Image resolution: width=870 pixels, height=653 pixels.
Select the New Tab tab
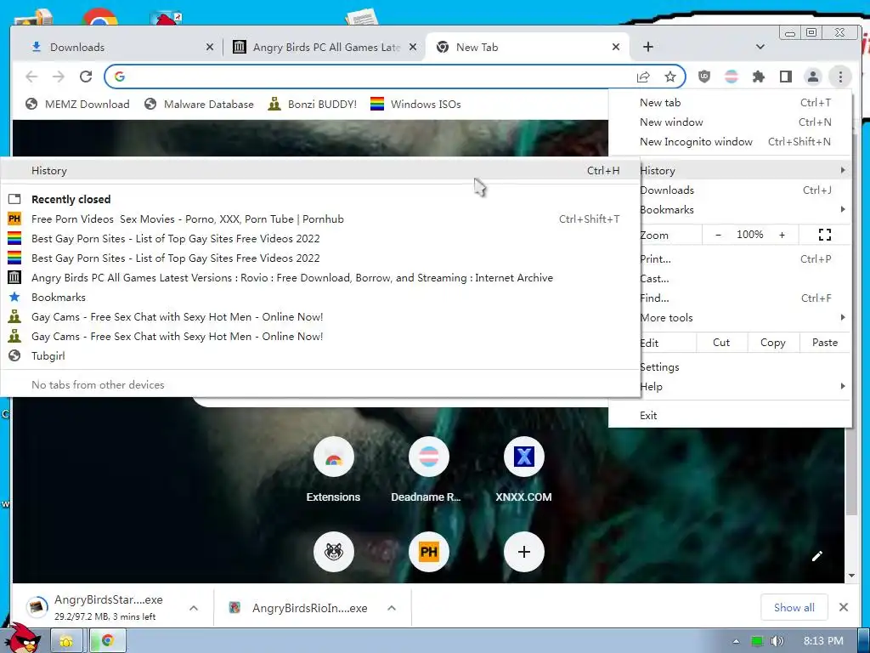pos(527,48)
